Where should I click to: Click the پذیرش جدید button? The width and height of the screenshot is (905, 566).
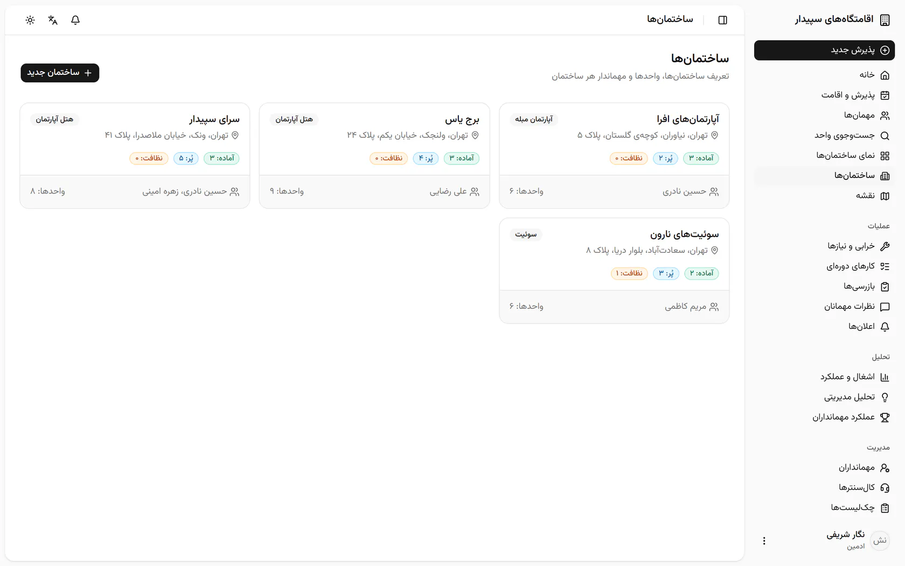pos(824,50)
